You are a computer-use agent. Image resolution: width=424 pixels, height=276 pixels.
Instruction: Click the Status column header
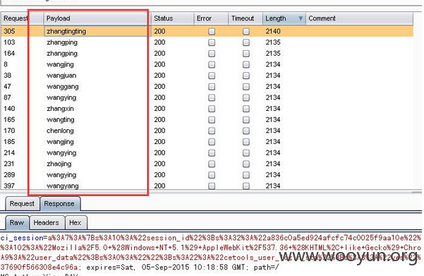tap(172, 18)
